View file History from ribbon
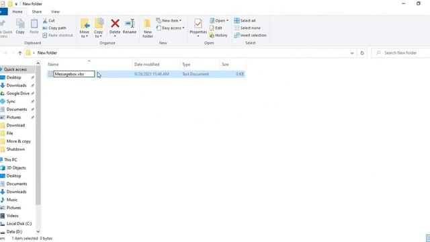430x242 pixels. pos(218,36)
